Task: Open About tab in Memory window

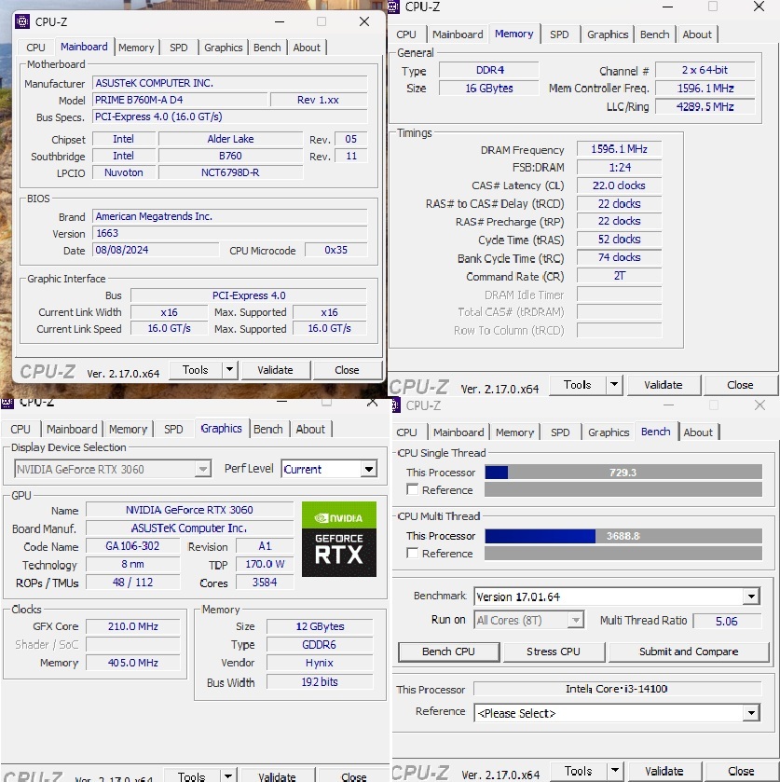Action: [x=697, y=34]
